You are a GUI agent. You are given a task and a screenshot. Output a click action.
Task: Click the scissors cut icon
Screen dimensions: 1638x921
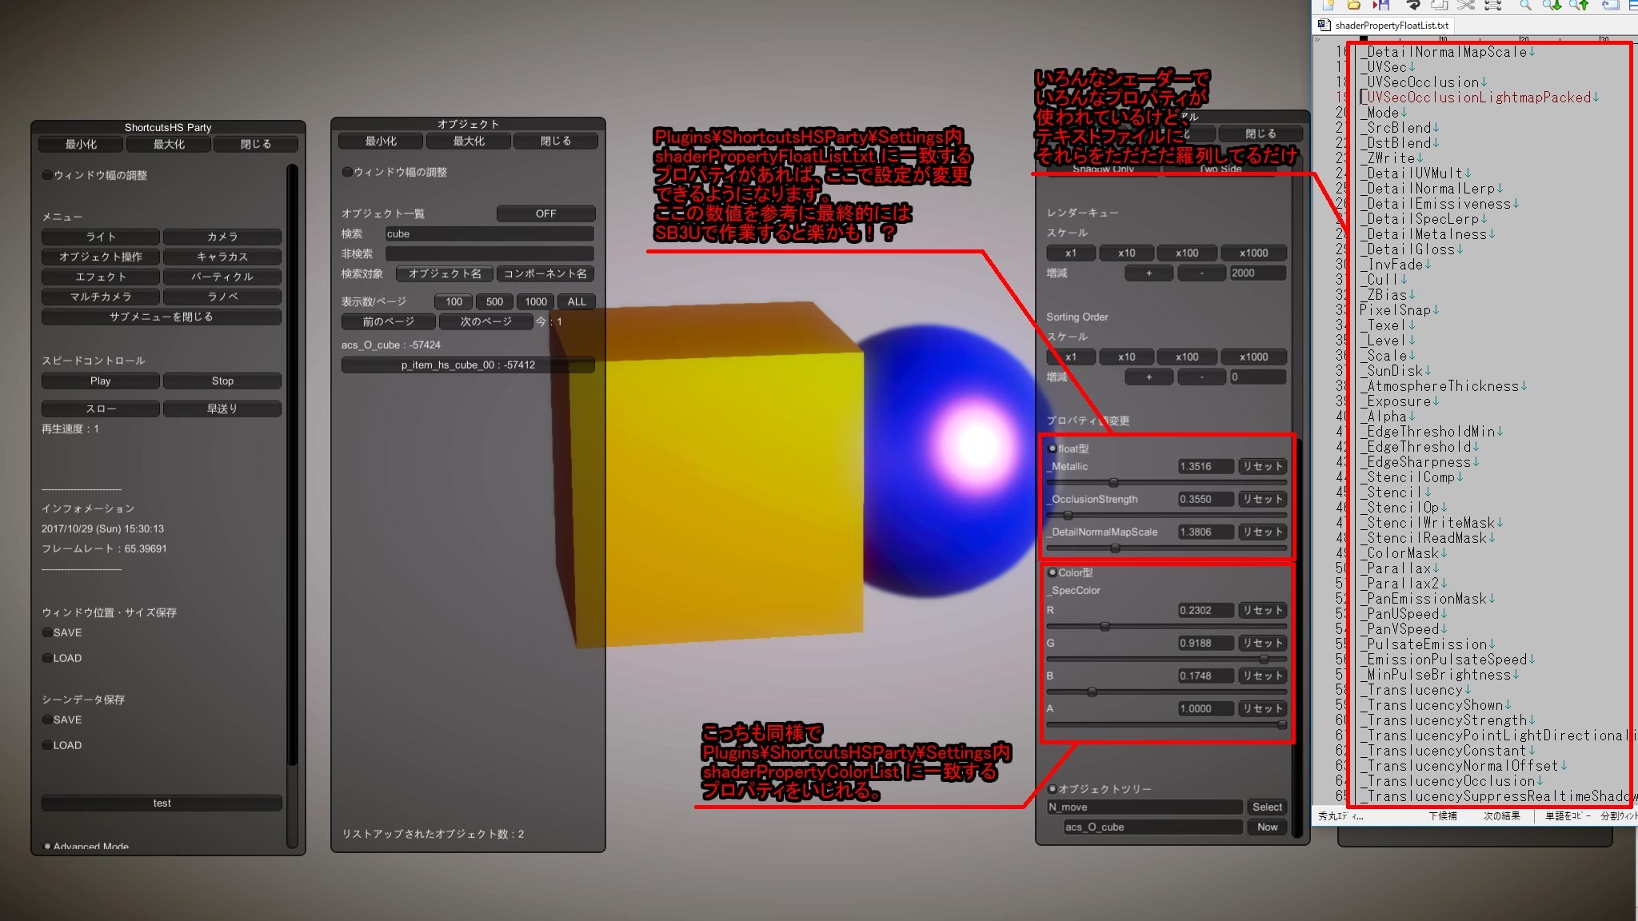coord(1465,5)
